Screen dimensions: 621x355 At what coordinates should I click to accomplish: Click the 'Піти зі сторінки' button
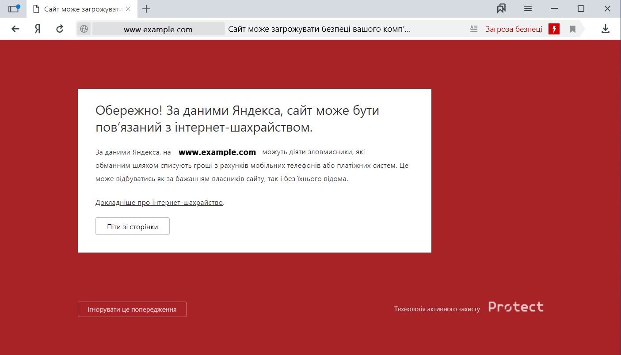click(x=133, y=226)
